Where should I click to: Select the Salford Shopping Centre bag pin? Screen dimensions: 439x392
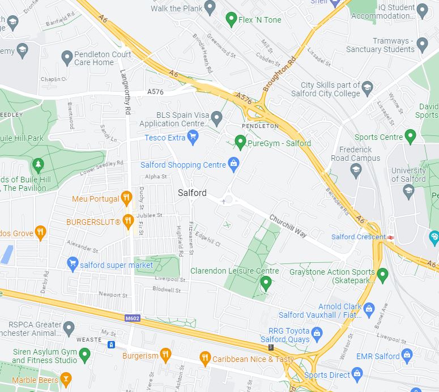(x=233, y=165)
